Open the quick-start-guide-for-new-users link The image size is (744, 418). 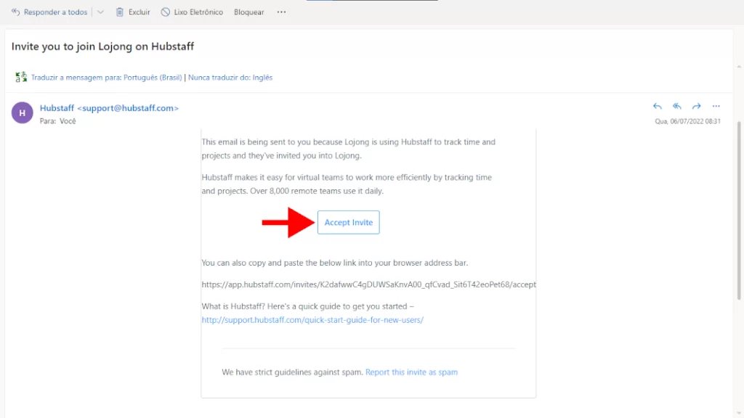(312, 320)
